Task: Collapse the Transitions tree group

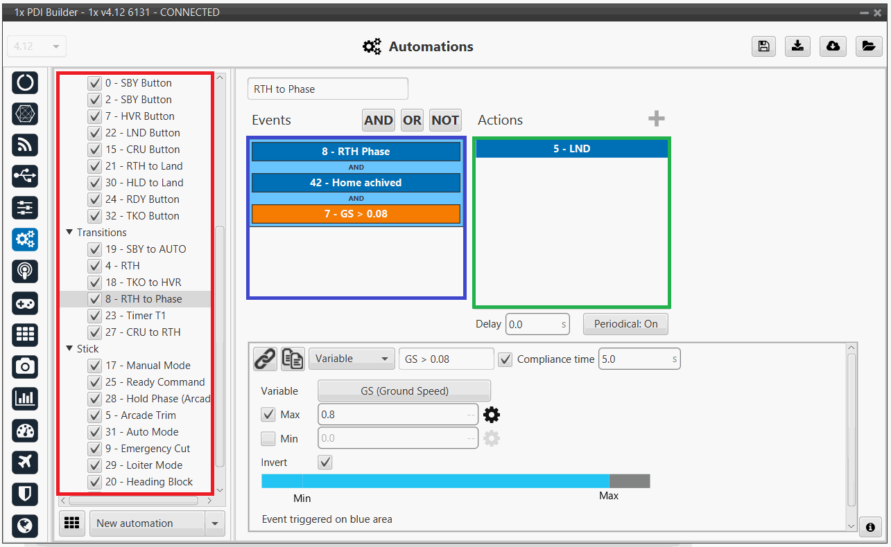Action: (x=69, y=233)
